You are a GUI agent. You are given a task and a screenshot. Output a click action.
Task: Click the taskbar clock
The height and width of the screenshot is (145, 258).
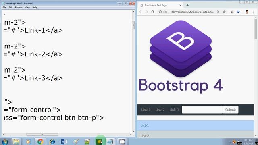248,142
